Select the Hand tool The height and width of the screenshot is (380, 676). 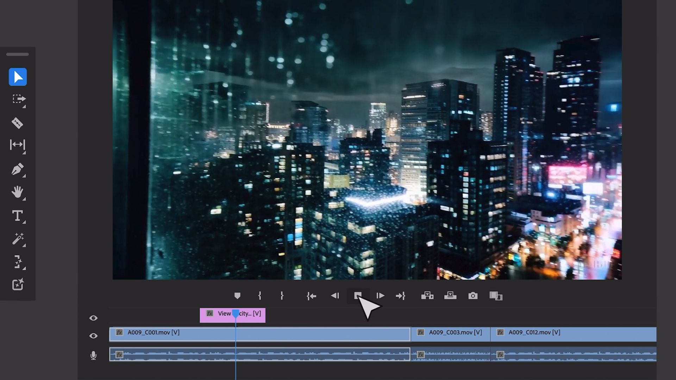tap(18, 192)
